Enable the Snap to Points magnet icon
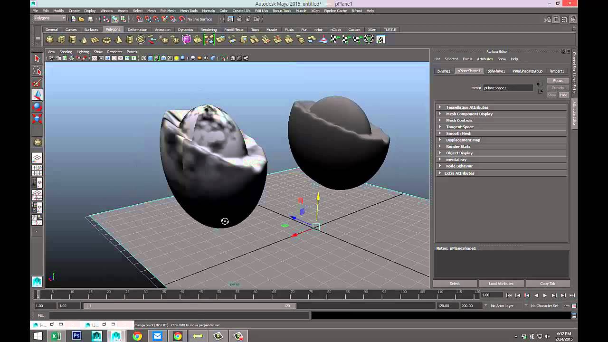 coord(156,19)
